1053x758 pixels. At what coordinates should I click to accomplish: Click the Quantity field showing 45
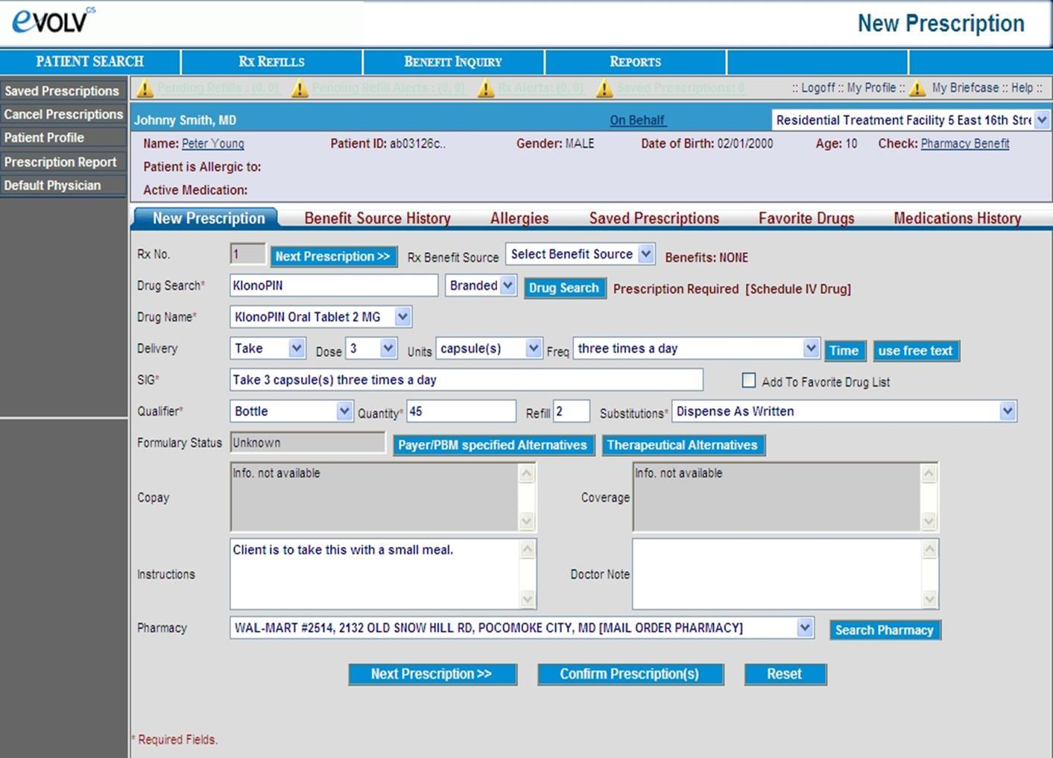pyautogui.click(x=461, y=411)
